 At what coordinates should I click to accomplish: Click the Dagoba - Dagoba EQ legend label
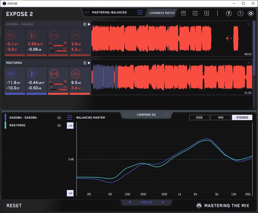[x=23, y=118]
